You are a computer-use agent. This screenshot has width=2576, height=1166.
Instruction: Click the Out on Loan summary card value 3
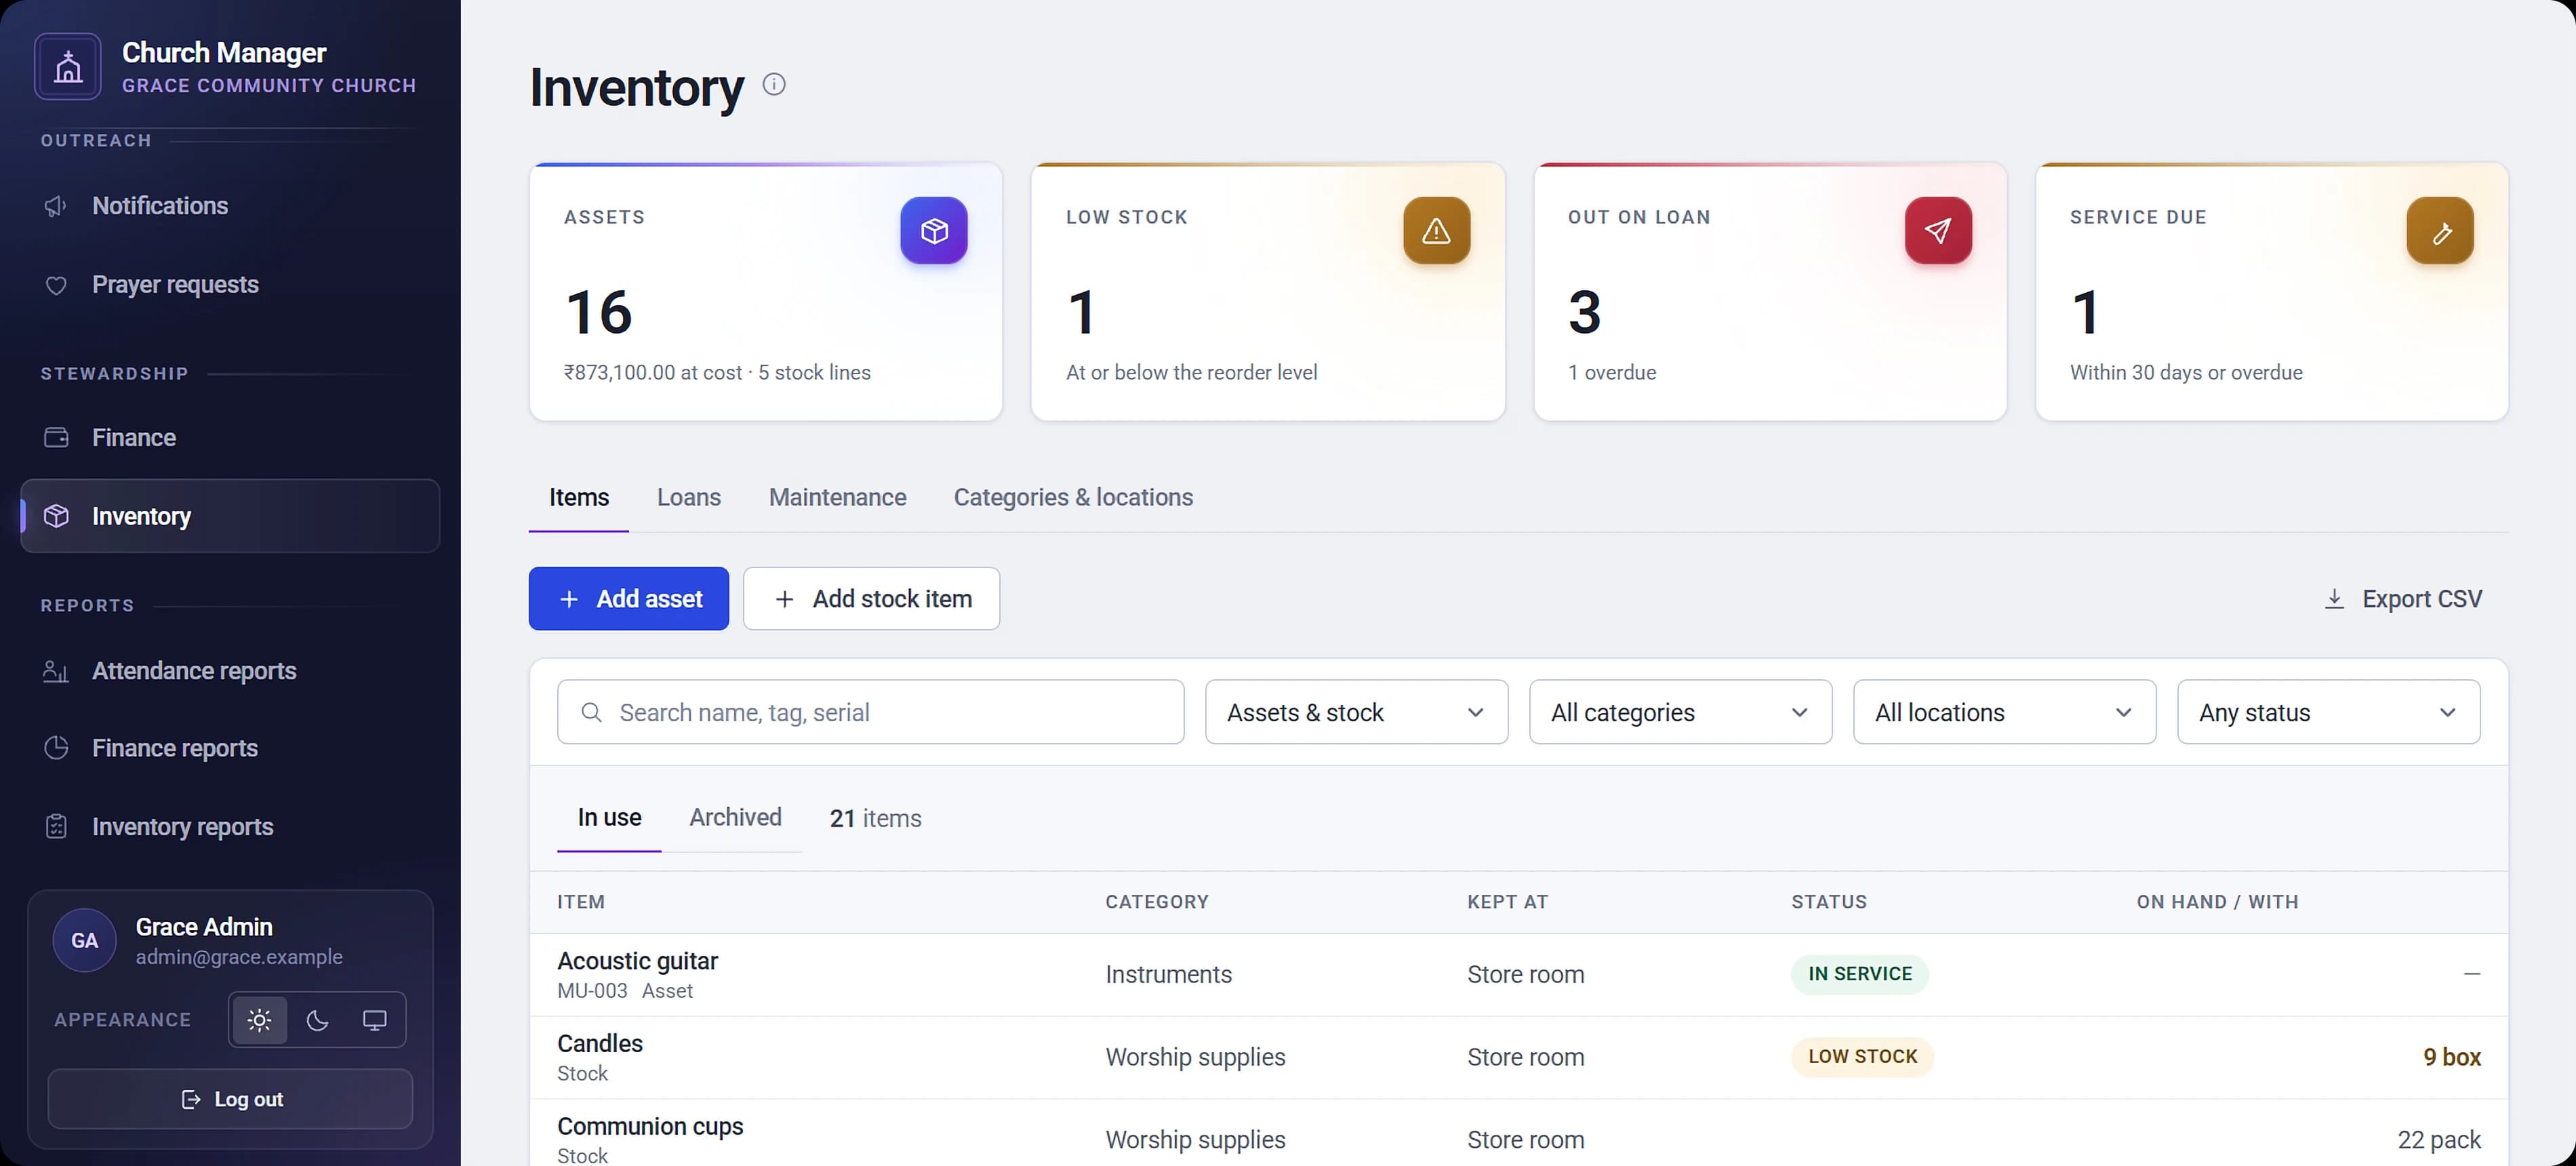point(1584,312)
